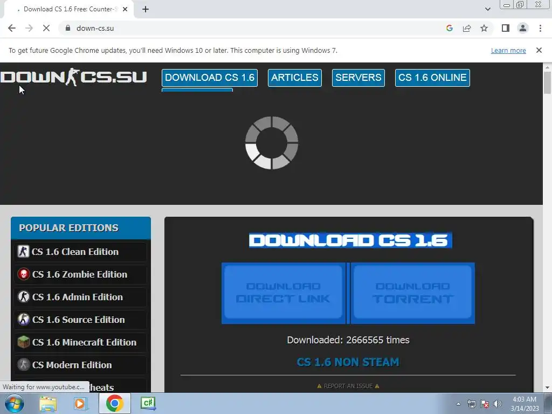
Task: Click the DOWN-CS.SU site logo
Action: (73, 77)
